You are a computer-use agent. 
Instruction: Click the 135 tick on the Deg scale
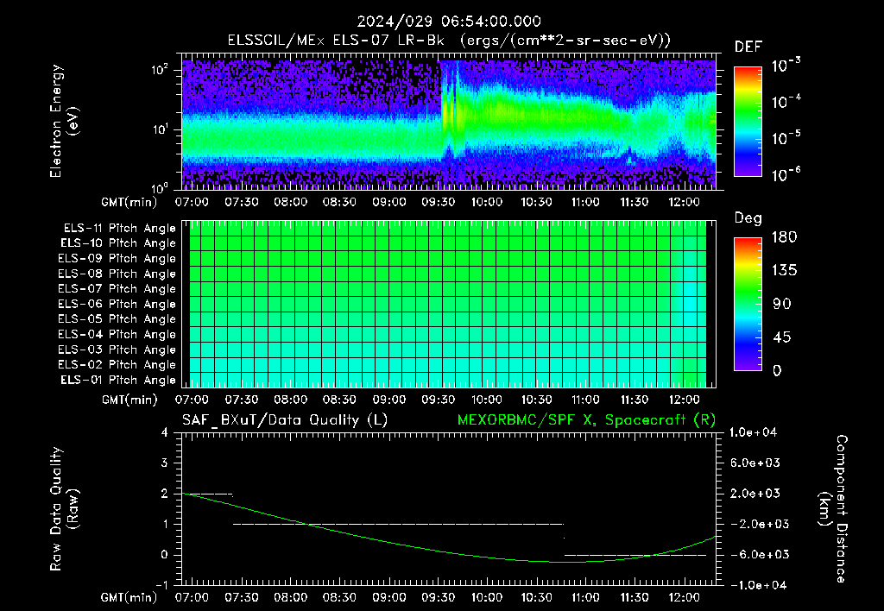(784, 271)
